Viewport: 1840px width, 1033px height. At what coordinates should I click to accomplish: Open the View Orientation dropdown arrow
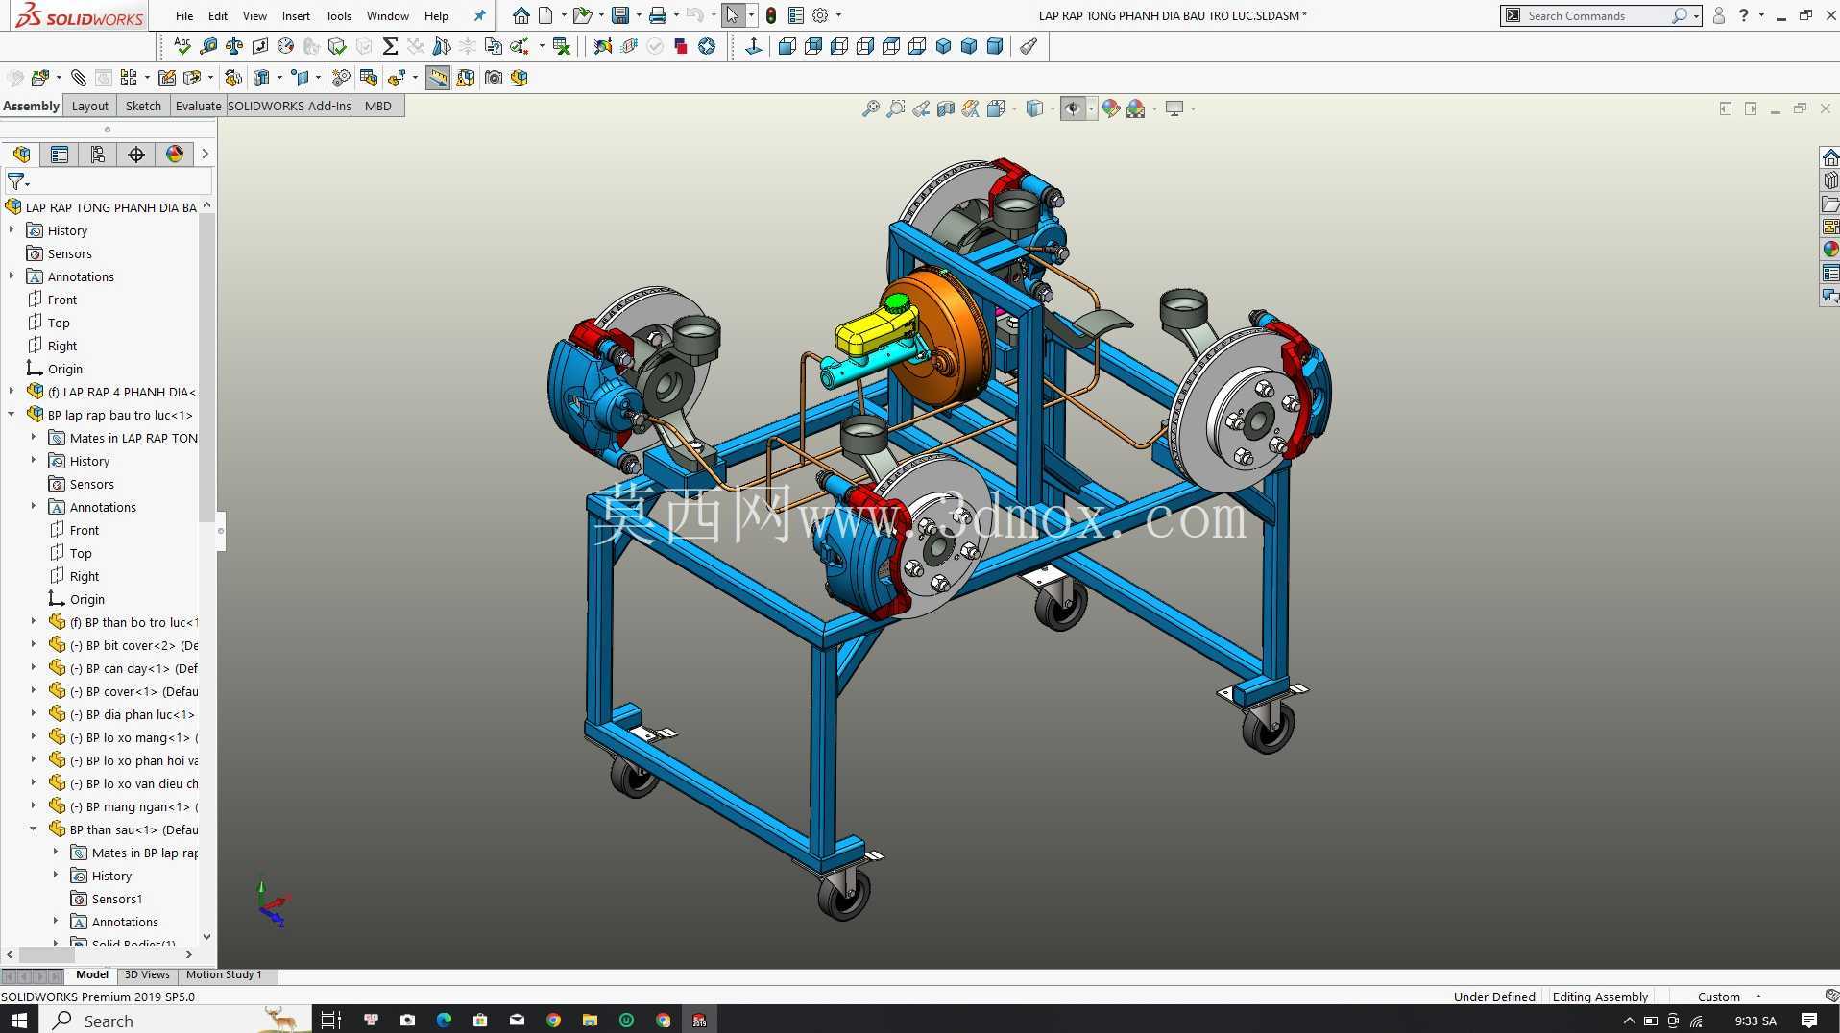tap(1014, 108)
